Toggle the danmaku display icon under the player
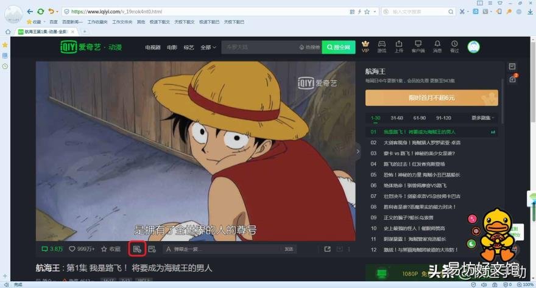The height and width of the screenshot is (288, 536). (x=137, y=249)
